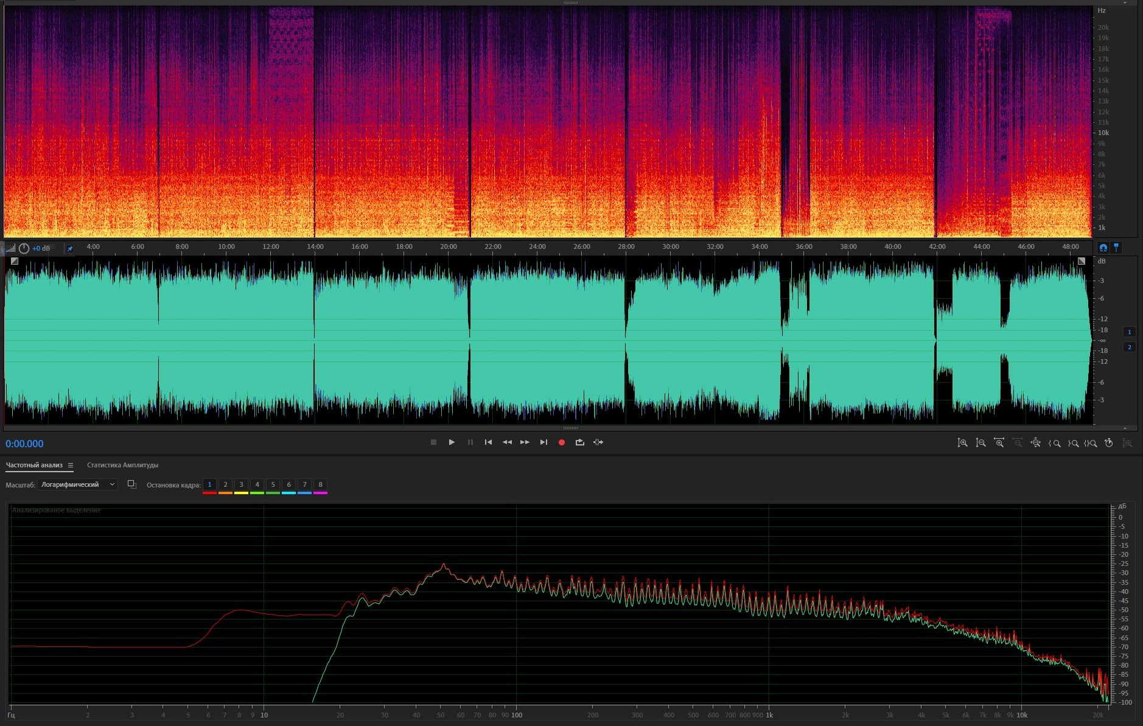Toggle channel 2 enable button

1129,347
